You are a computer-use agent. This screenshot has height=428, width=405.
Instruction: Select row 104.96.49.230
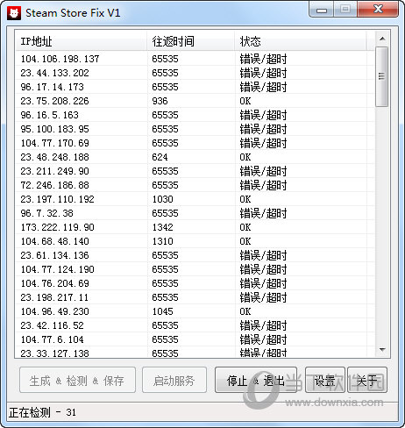pyautogui.click(x=195, y=311)
